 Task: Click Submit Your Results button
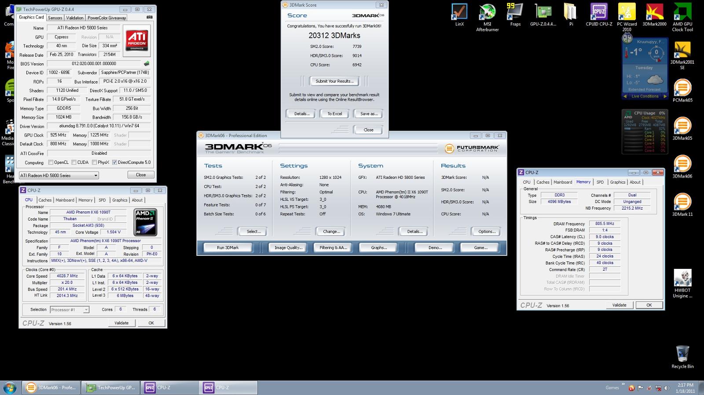[x=334, y=81]
